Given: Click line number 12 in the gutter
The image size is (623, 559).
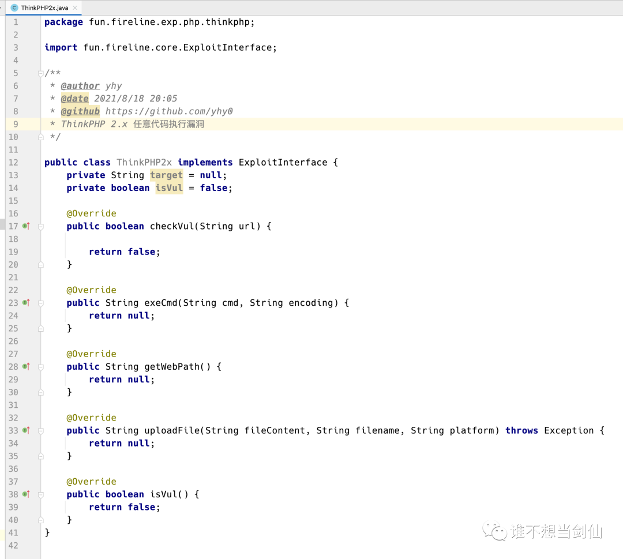Looking at the screenshot, I should tap(13, 162).
